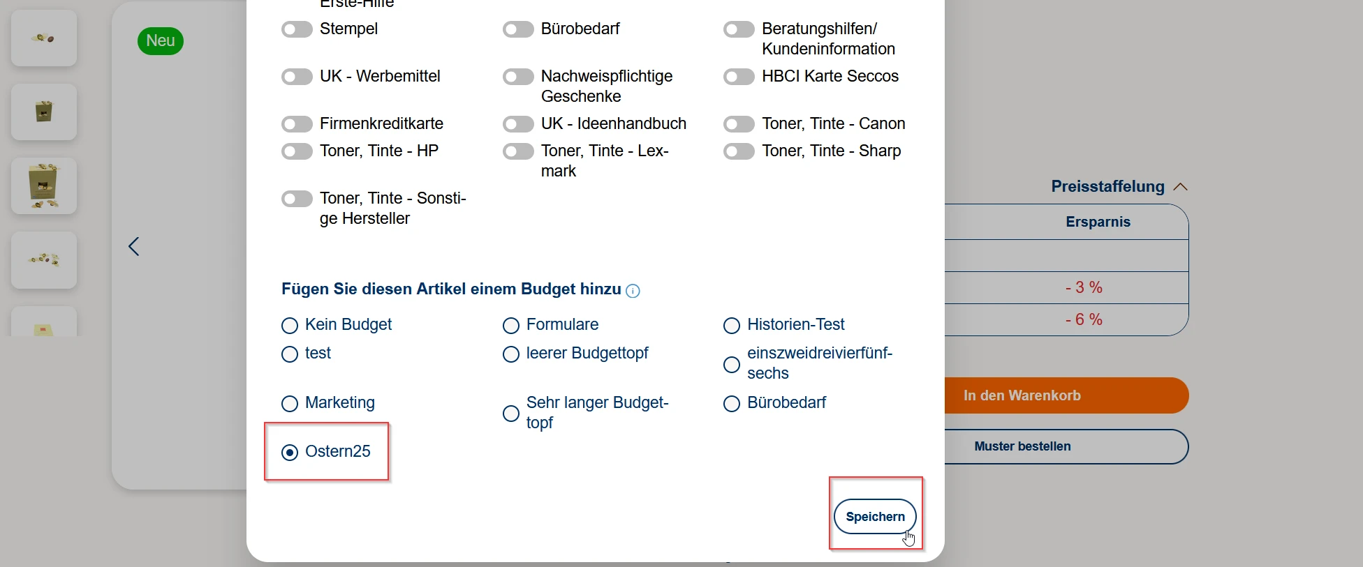Click In den Warenkorb button
1363x567 pixels.
[x=1066, y=395]
